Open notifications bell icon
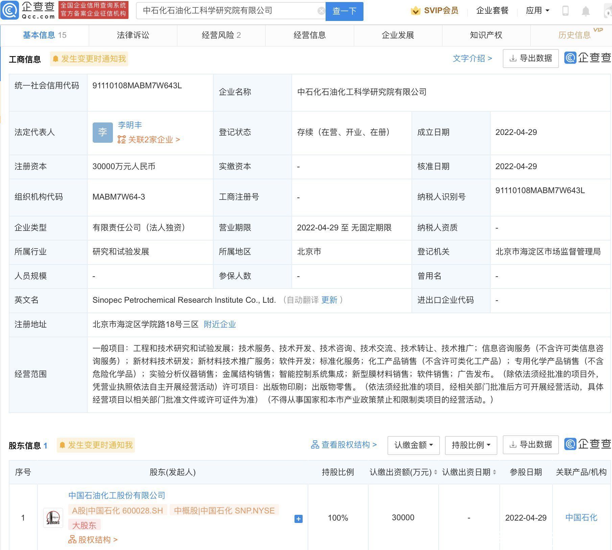The width and height of the screenshot is (612, 550). 585,11
